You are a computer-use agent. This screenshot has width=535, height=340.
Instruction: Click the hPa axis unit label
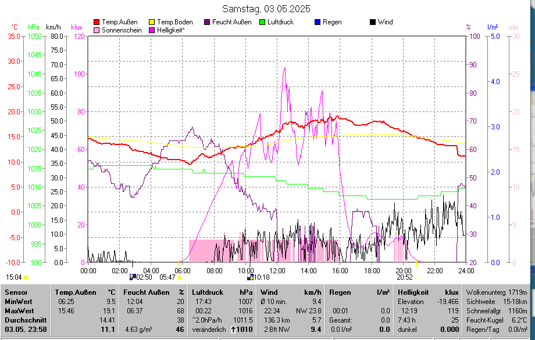[34, 27]
